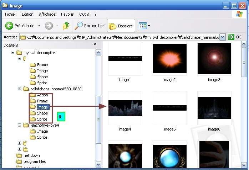249x170 pixels.
Task: Close the Dossiers panel with X
Action: click(95, 44)
